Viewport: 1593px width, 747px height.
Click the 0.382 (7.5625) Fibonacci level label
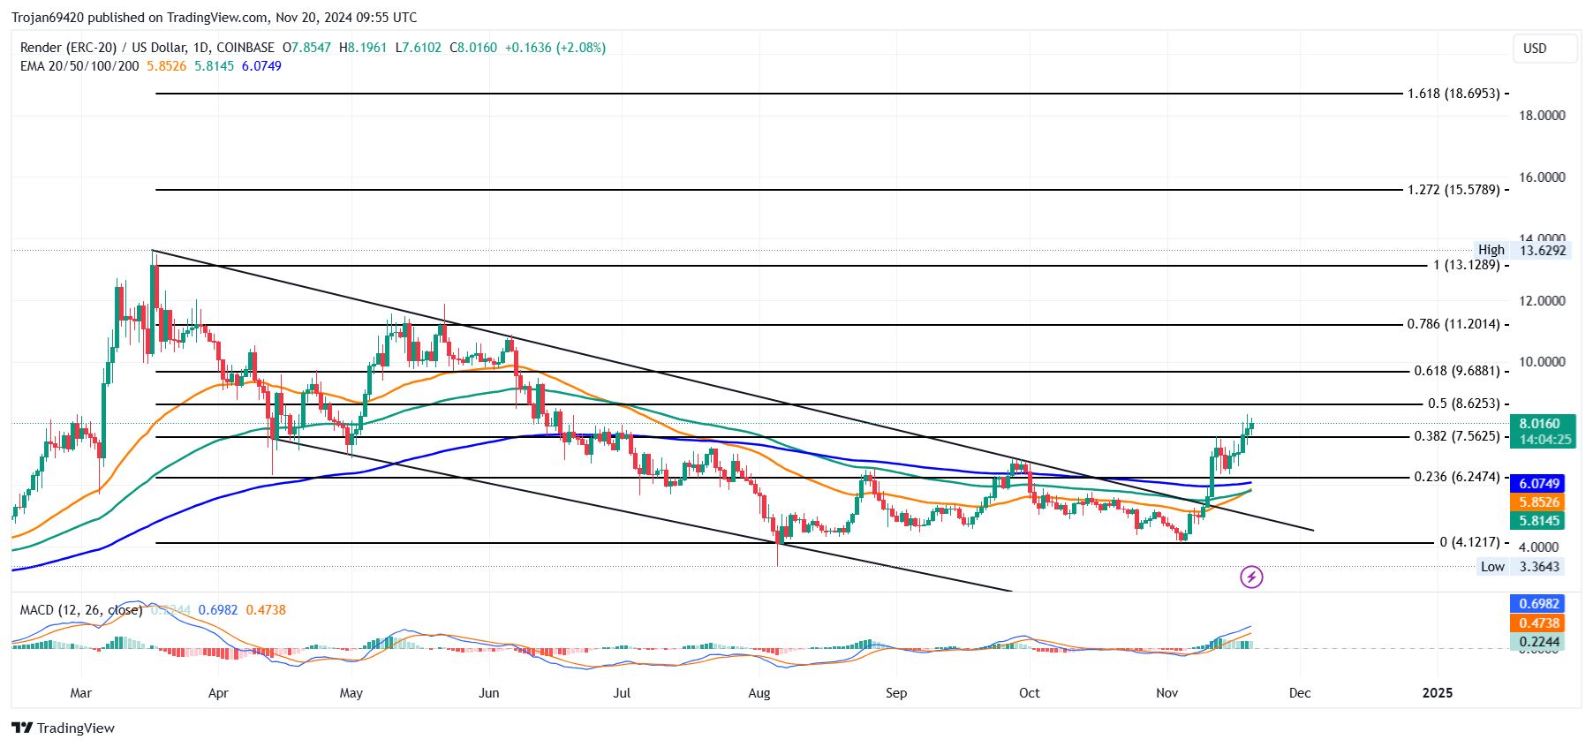click(1456, 436)
